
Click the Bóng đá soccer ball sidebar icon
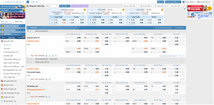pos(2,41)
